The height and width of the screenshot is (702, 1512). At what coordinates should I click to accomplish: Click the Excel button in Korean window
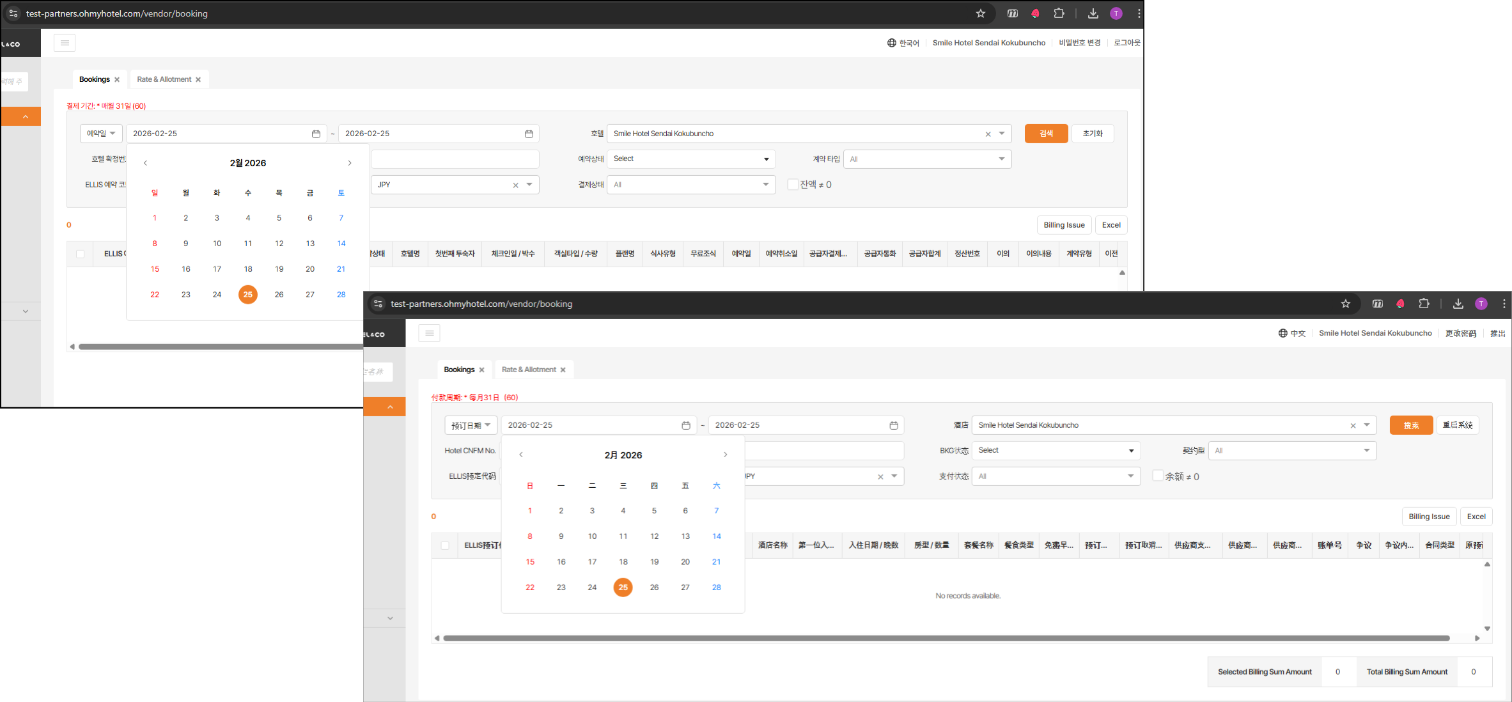pos(1111,225)
